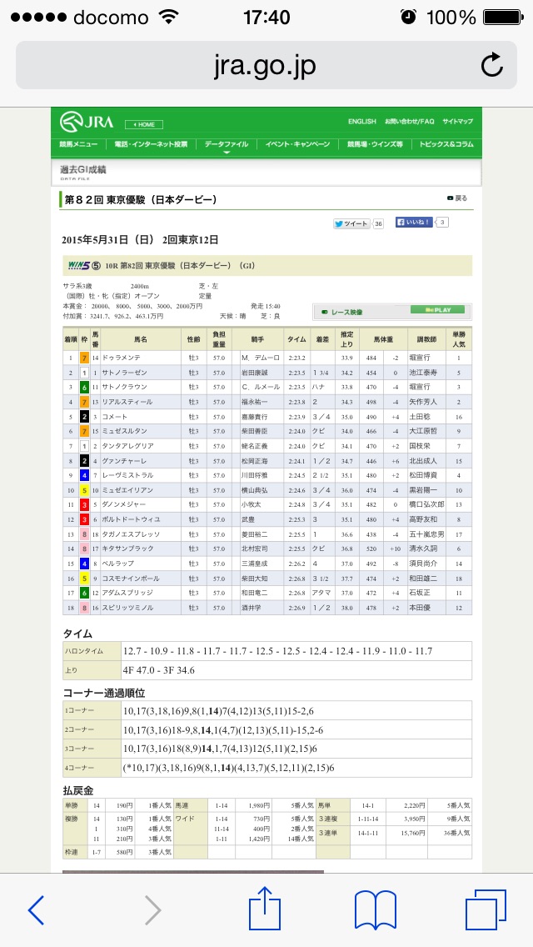Play race video with PLAY button
533x947 pixels.
[x=437, y=310]
